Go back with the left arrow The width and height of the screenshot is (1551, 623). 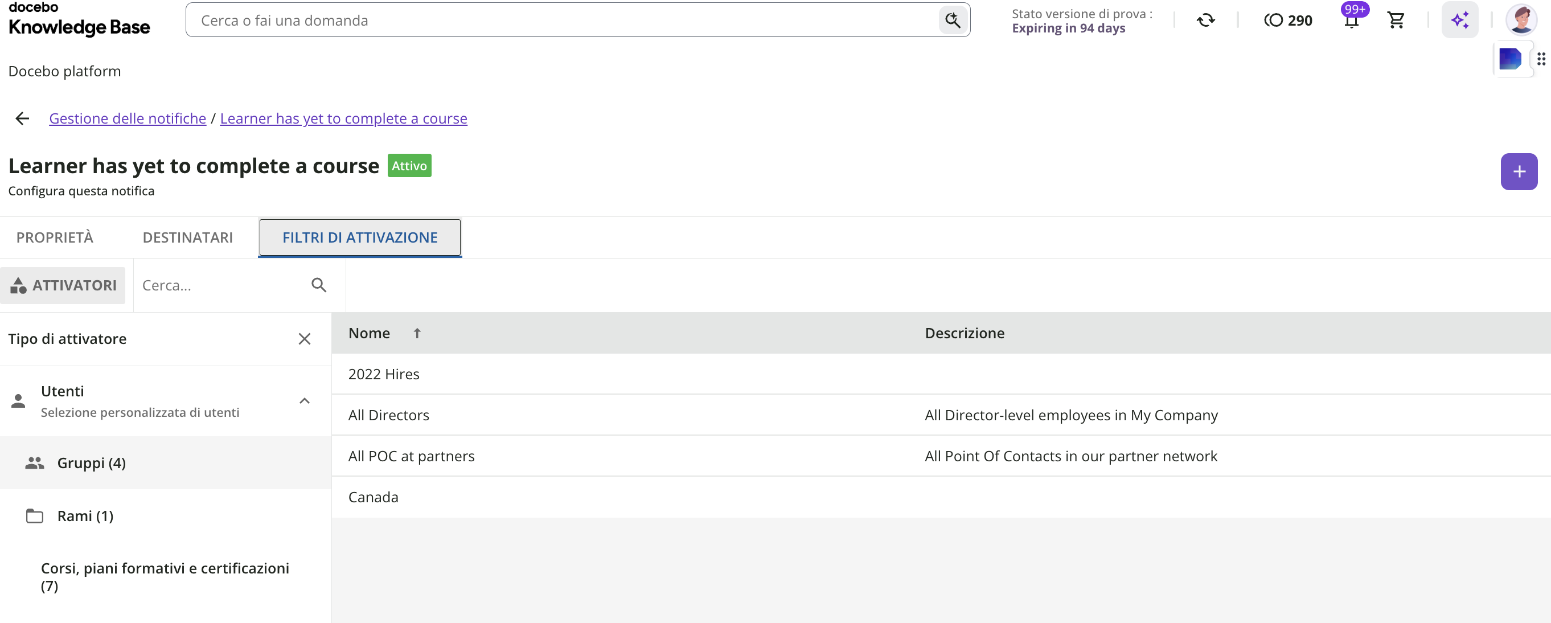click(x=22, y=118)
